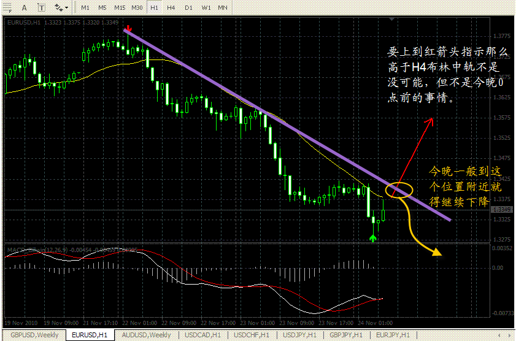This screenshot has height=341, width=516.
Task: Select the Arrows drawing tool
Action: 58,7
